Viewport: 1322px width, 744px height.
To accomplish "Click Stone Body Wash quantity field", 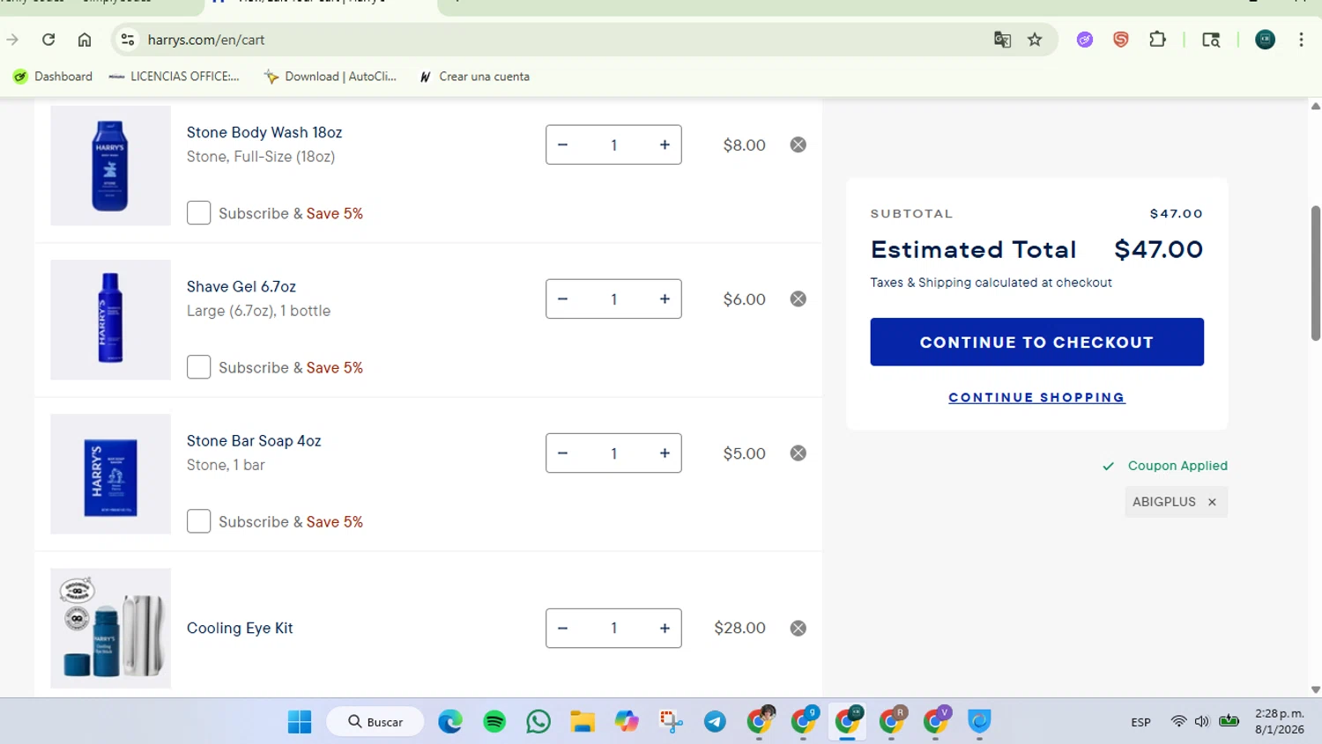I will 613,144.
